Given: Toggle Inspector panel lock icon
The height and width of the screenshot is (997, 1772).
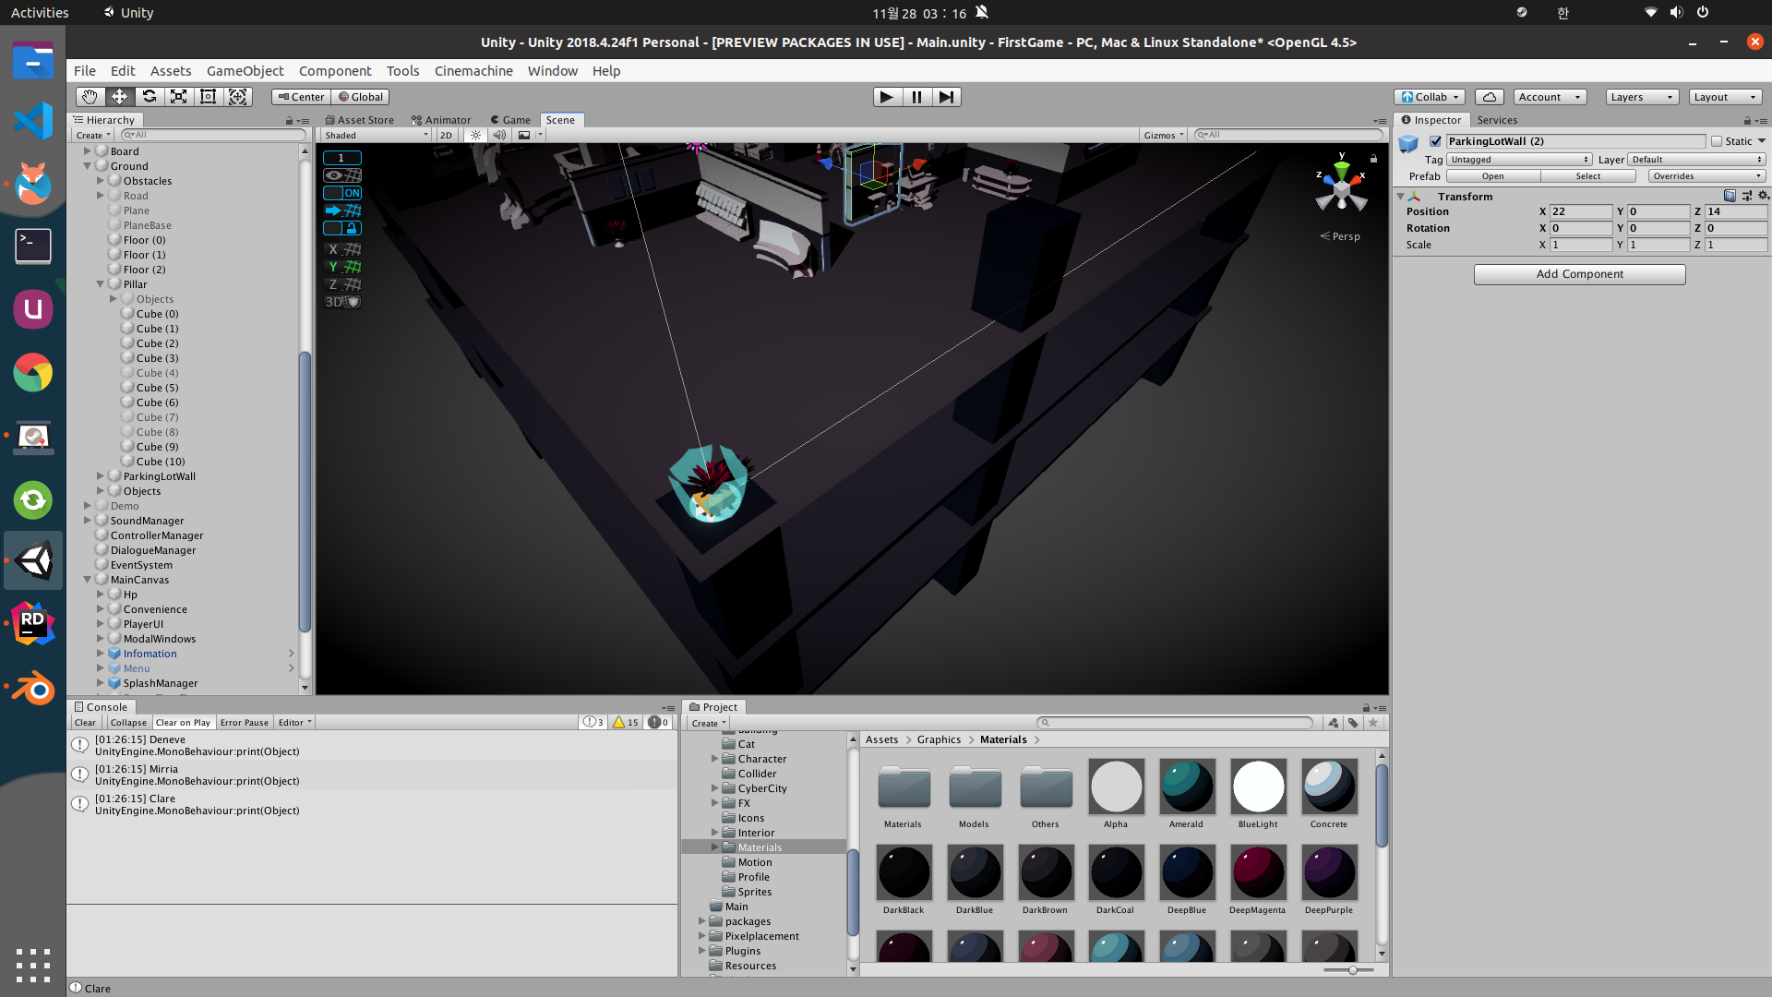Looking at the screenshot, I should 1747,120.
